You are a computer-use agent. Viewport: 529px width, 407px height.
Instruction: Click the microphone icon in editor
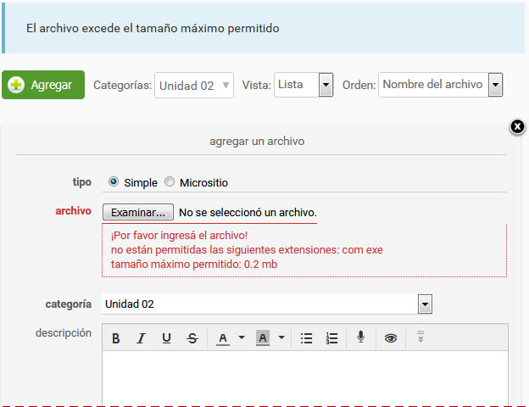point(361,337)
